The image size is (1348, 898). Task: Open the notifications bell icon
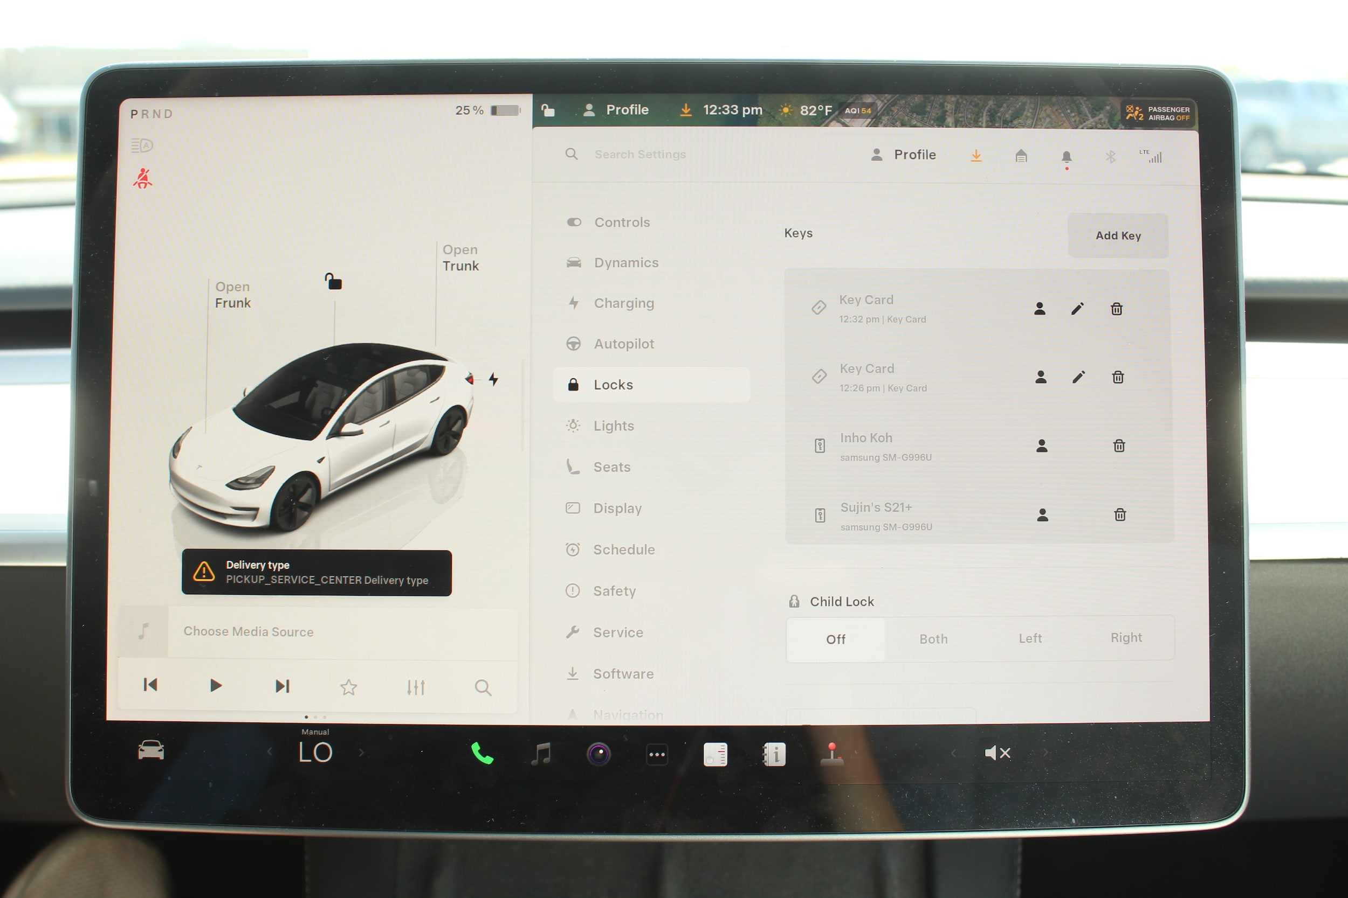(1066, 157)
